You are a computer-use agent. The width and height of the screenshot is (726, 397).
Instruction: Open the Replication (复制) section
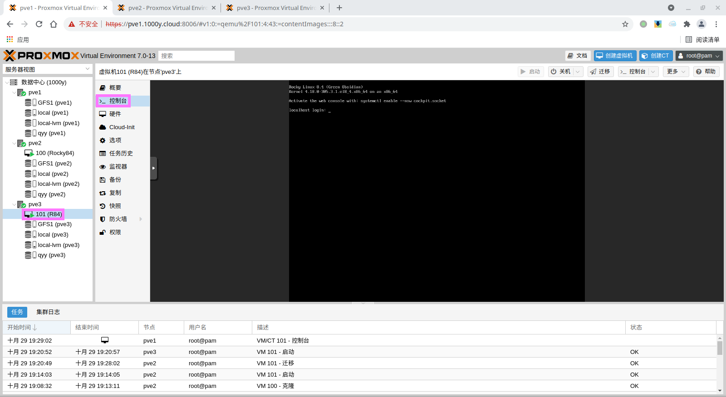115,193
